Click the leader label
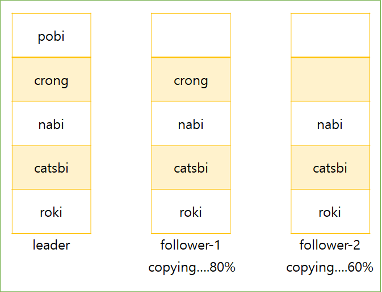Screen dimensions: 382x292 [x=52, y=245]
